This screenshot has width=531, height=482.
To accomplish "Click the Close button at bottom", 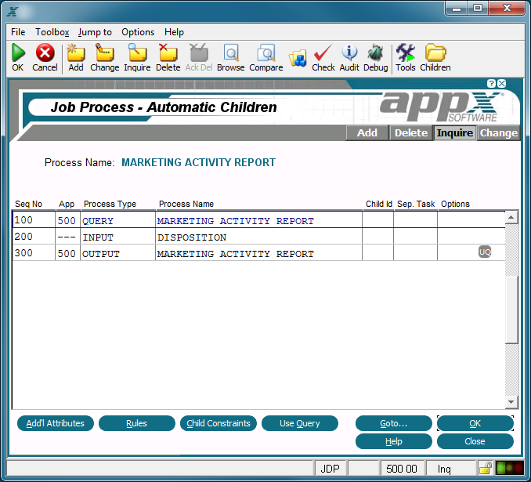I will 475,441.
